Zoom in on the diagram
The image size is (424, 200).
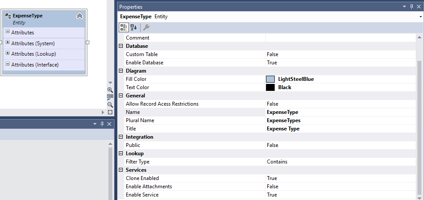pyautogui.click(x=110, y=90)
